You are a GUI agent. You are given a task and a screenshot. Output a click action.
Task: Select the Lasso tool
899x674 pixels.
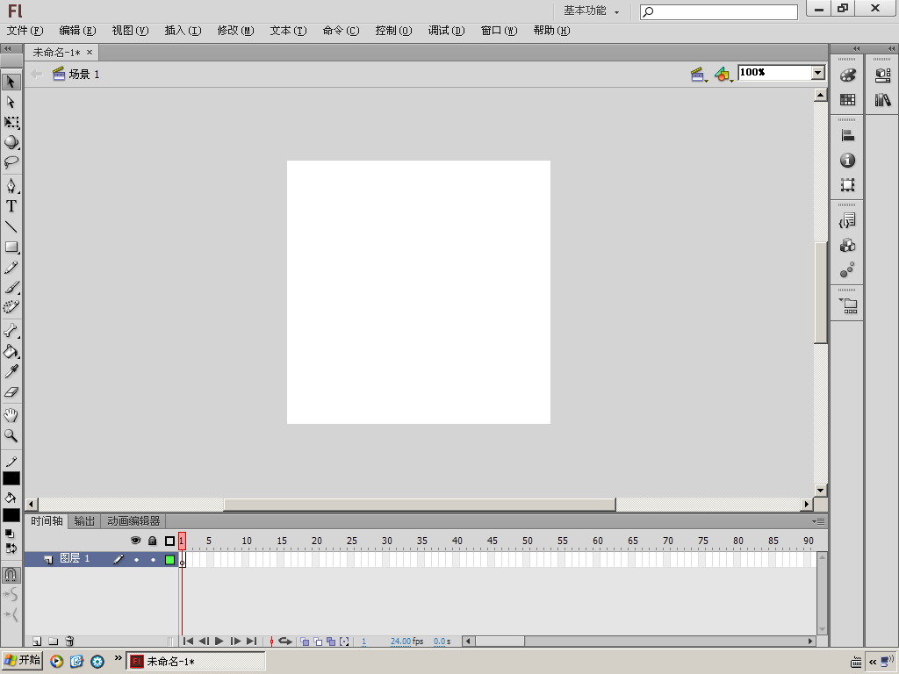[11, 162]
